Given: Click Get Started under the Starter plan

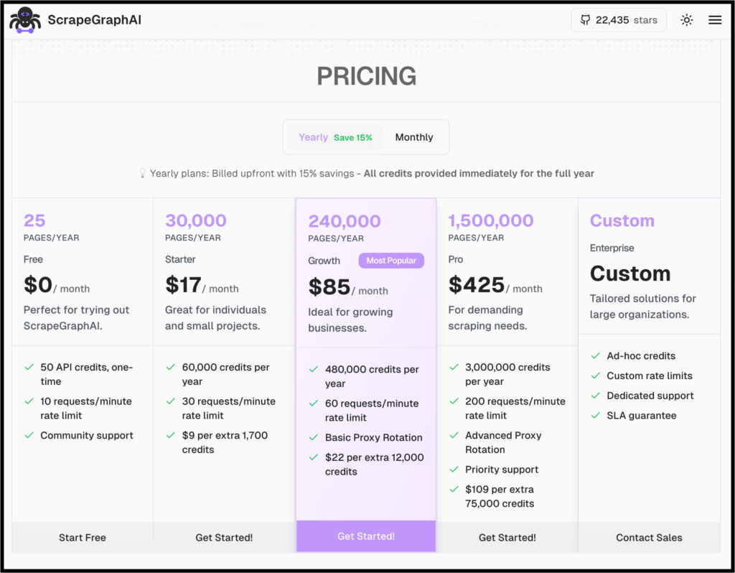Looking at the screenshot, I should click(224, 537).
